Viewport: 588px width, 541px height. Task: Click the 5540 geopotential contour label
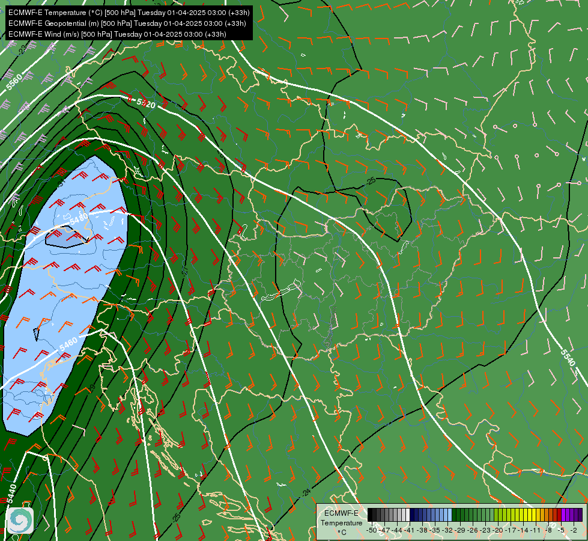pyautogui.click(x=568, y=358)
